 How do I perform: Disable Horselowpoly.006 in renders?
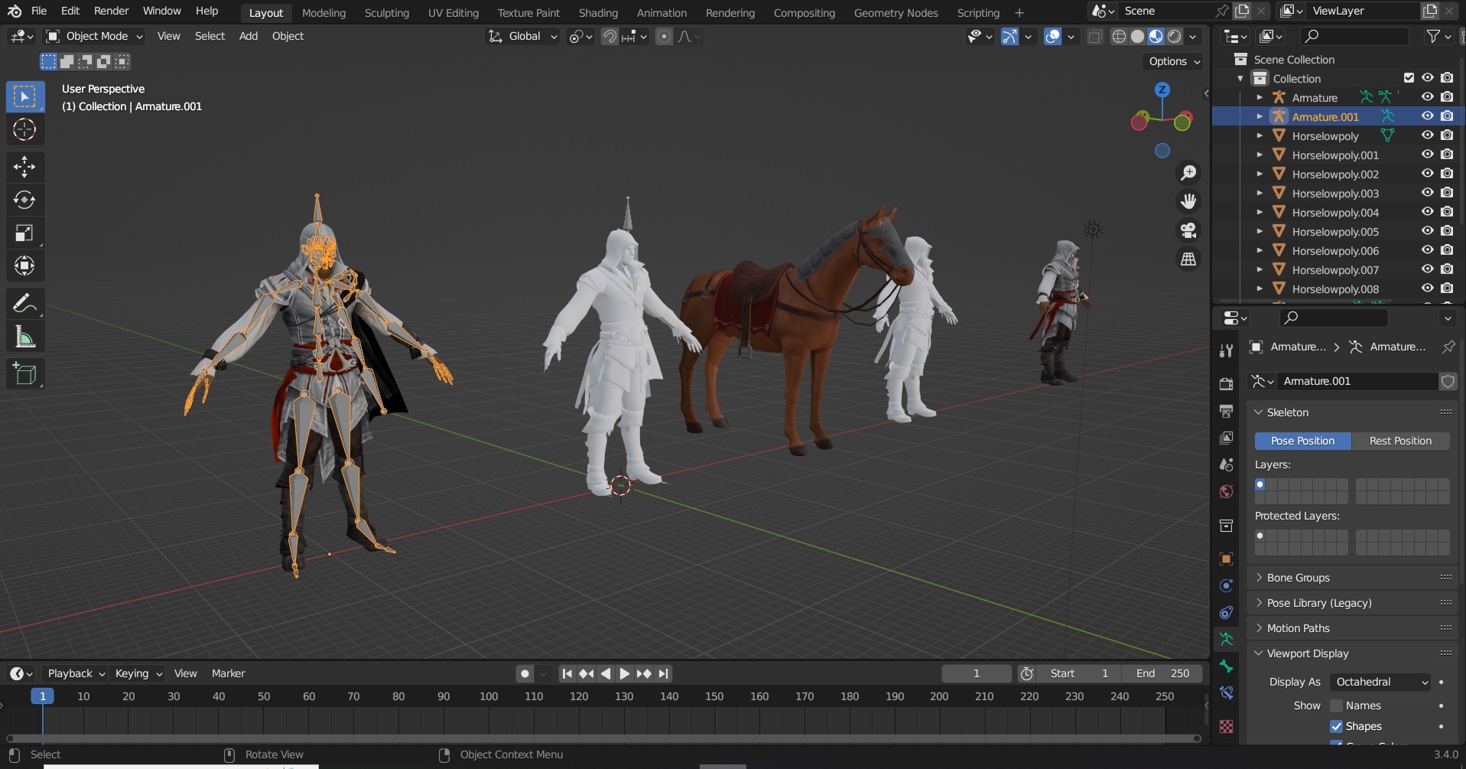[1447, 250]
